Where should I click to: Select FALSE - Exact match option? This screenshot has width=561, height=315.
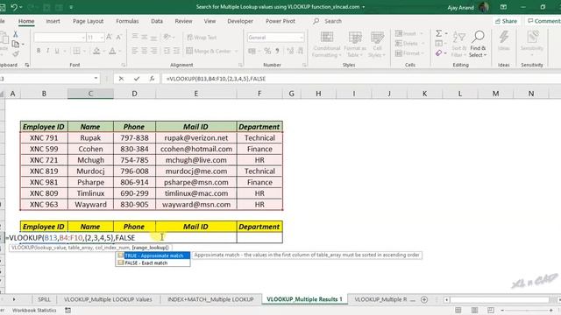(x=153, y=262)
